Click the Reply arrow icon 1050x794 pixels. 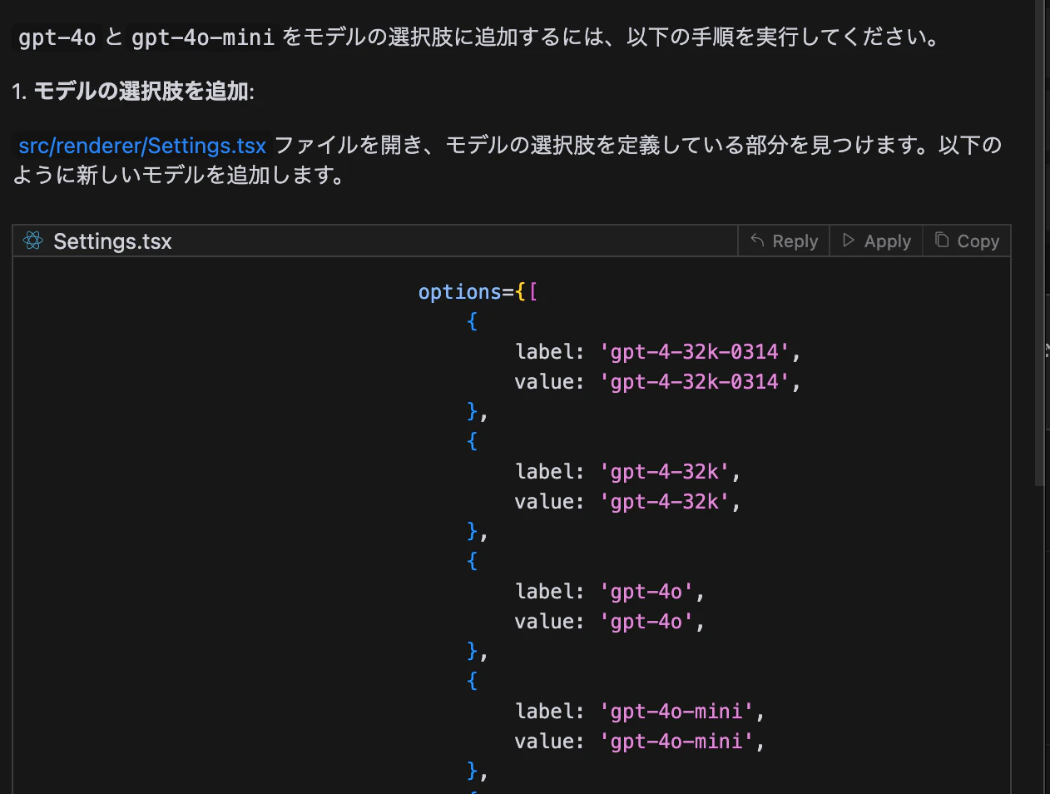[757, 241]
